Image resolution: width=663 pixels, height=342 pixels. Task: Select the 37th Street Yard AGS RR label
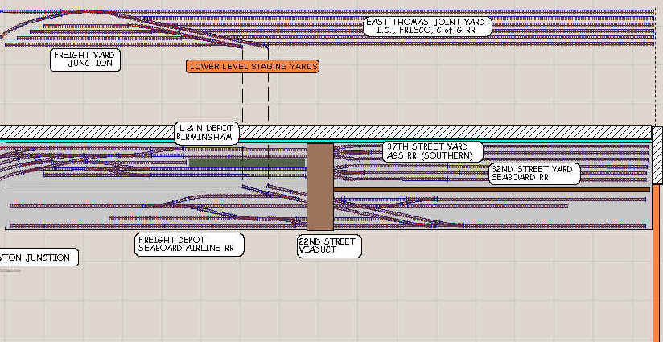pos(433,152)
